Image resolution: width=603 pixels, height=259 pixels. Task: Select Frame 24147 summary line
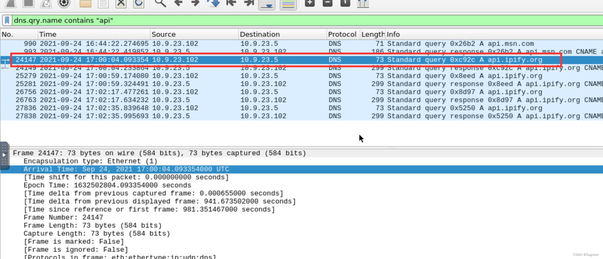301,153
